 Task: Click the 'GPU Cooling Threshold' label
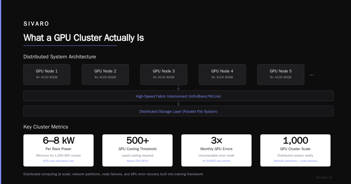137,149
